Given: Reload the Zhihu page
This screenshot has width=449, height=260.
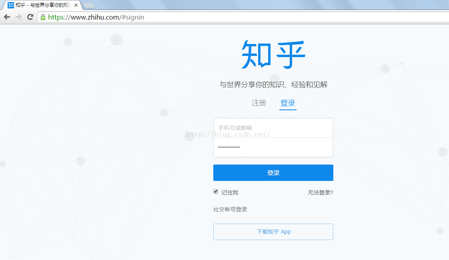Looking at the screenshot, I should pyautogui.click(x=30, y=17).
